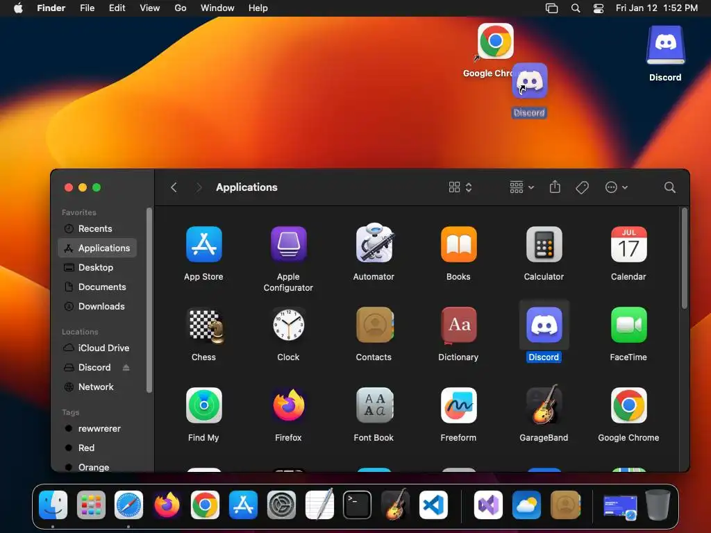Viewport: 711px width, 533px height.
Task: Select the Automator app icon
Action: pyautogui.click(x=374, y=244)
